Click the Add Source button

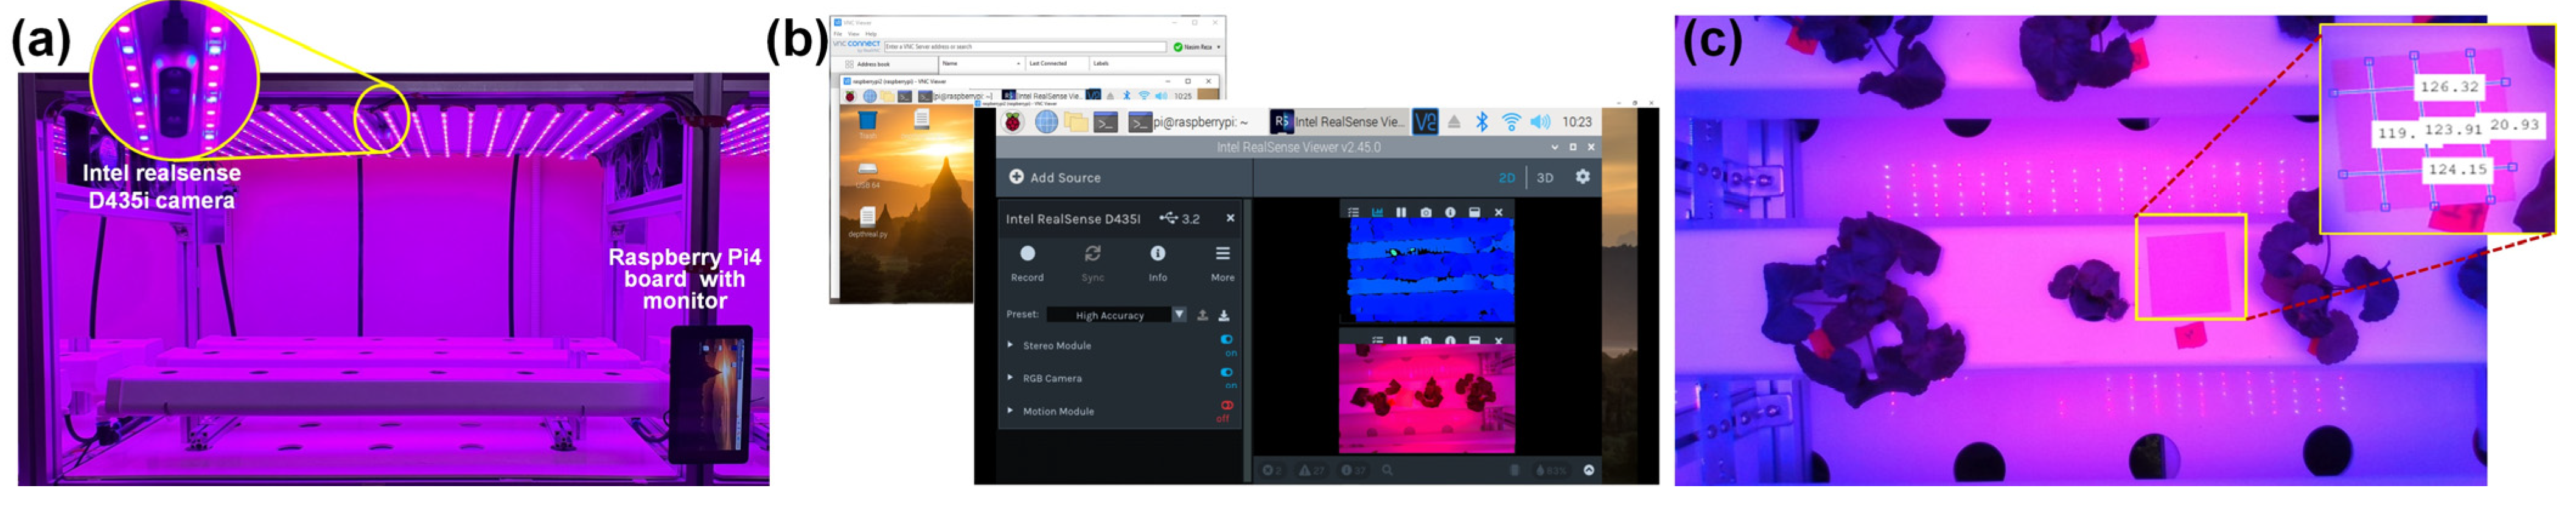coord(1054,177)
